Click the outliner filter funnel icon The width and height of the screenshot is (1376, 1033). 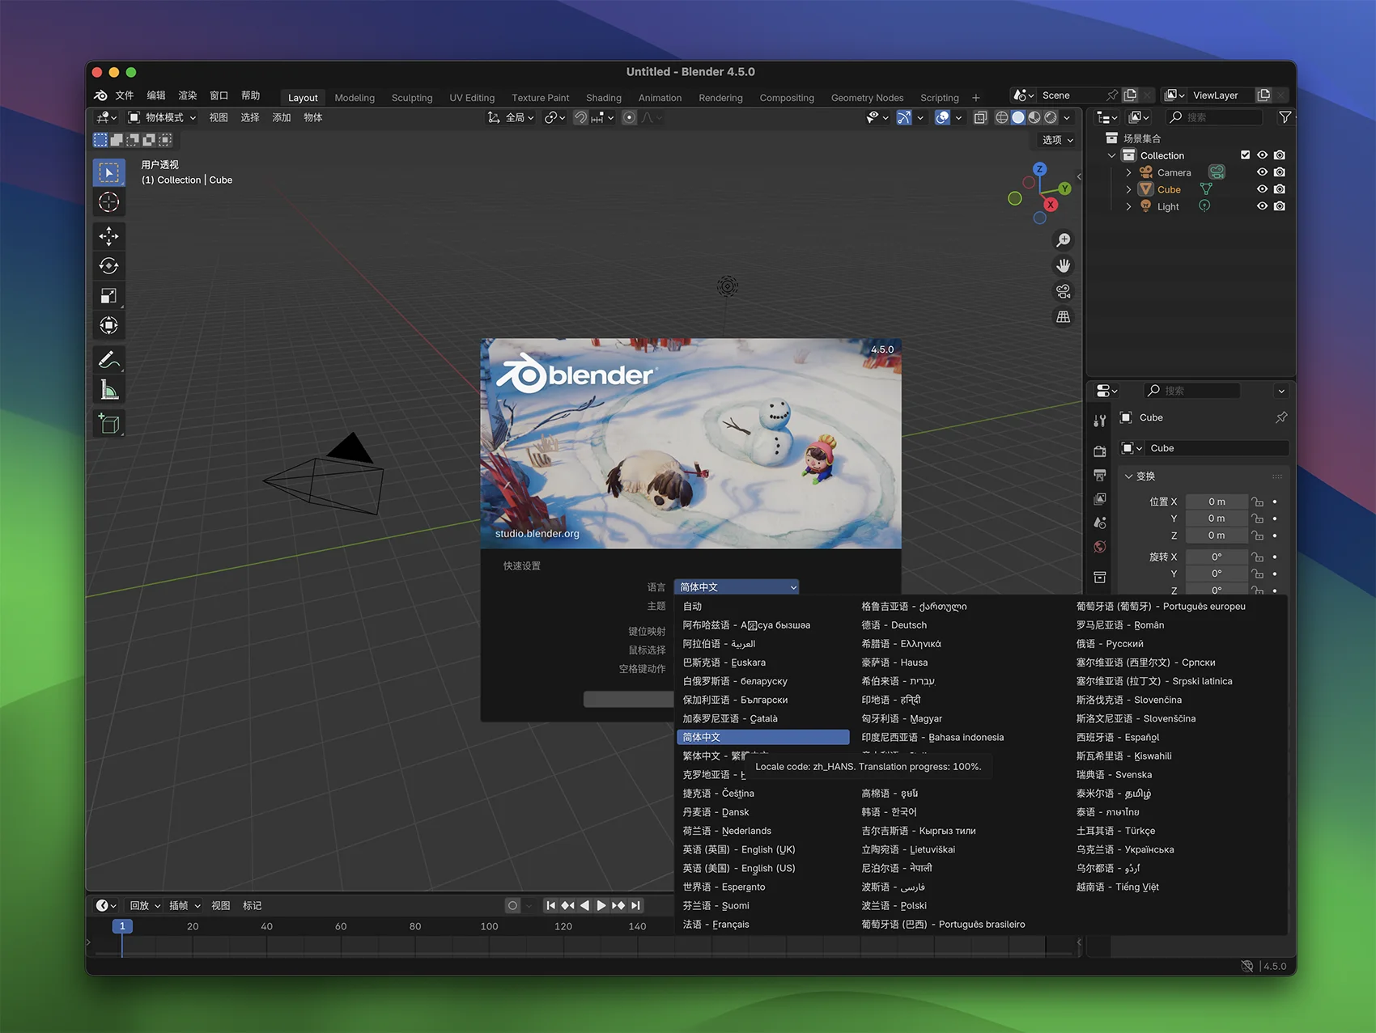click(1285, 117)
